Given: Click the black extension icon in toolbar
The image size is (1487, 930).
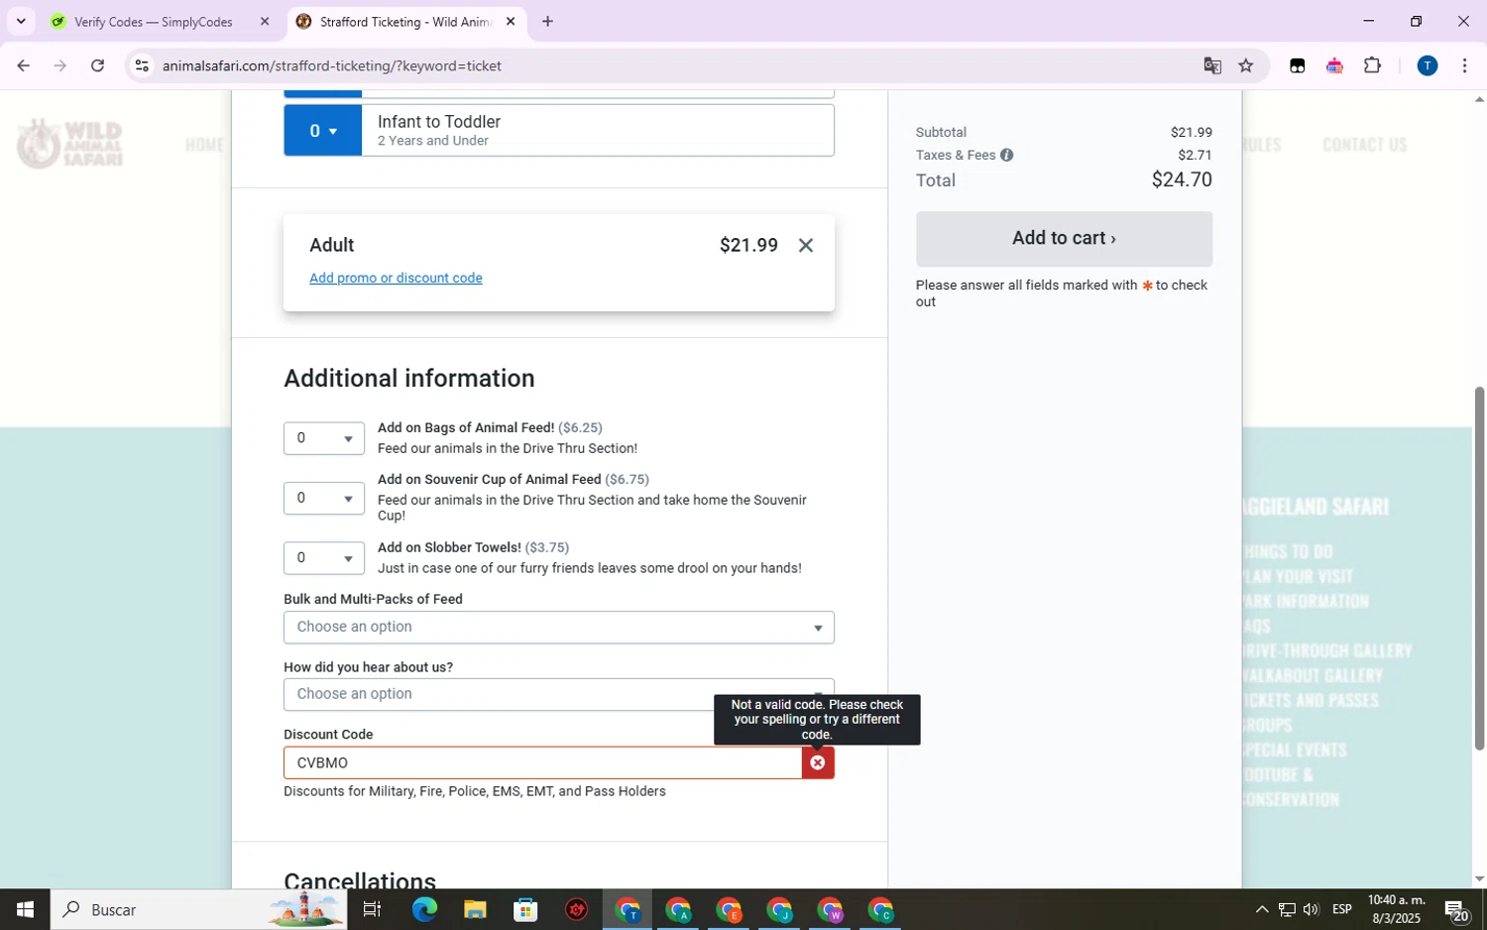Looking at the screenshot, I should click(1297, 65).
